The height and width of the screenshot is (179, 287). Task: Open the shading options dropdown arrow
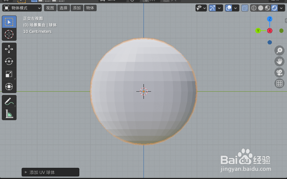pos(281,8)
